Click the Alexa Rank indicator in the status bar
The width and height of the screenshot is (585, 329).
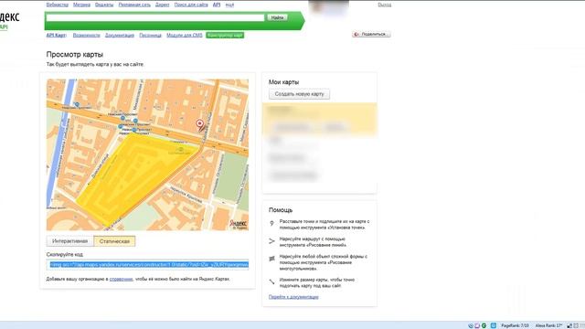[x=548, y=325]
